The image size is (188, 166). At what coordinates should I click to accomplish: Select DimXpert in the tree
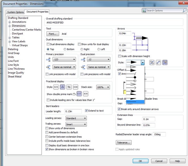[x=17, y=34]
